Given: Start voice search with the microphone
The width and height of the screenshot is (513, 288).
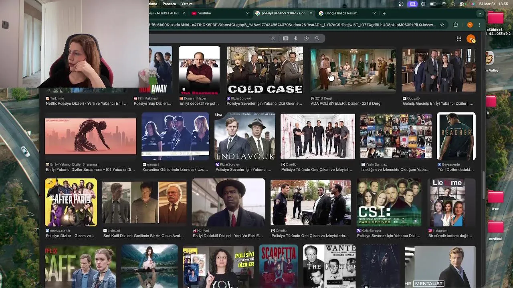Looking at the screenshot, I should tap(296, 38).
